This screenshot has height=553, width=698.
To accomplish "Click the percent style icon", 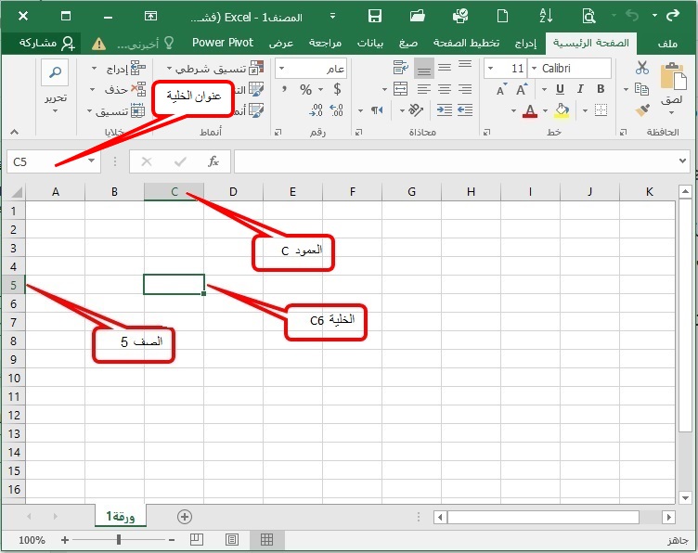I will (306, 90).
